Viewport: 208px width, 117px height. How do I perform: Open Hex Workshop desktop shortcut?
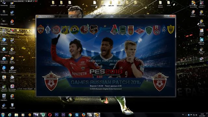click(4, 69)
